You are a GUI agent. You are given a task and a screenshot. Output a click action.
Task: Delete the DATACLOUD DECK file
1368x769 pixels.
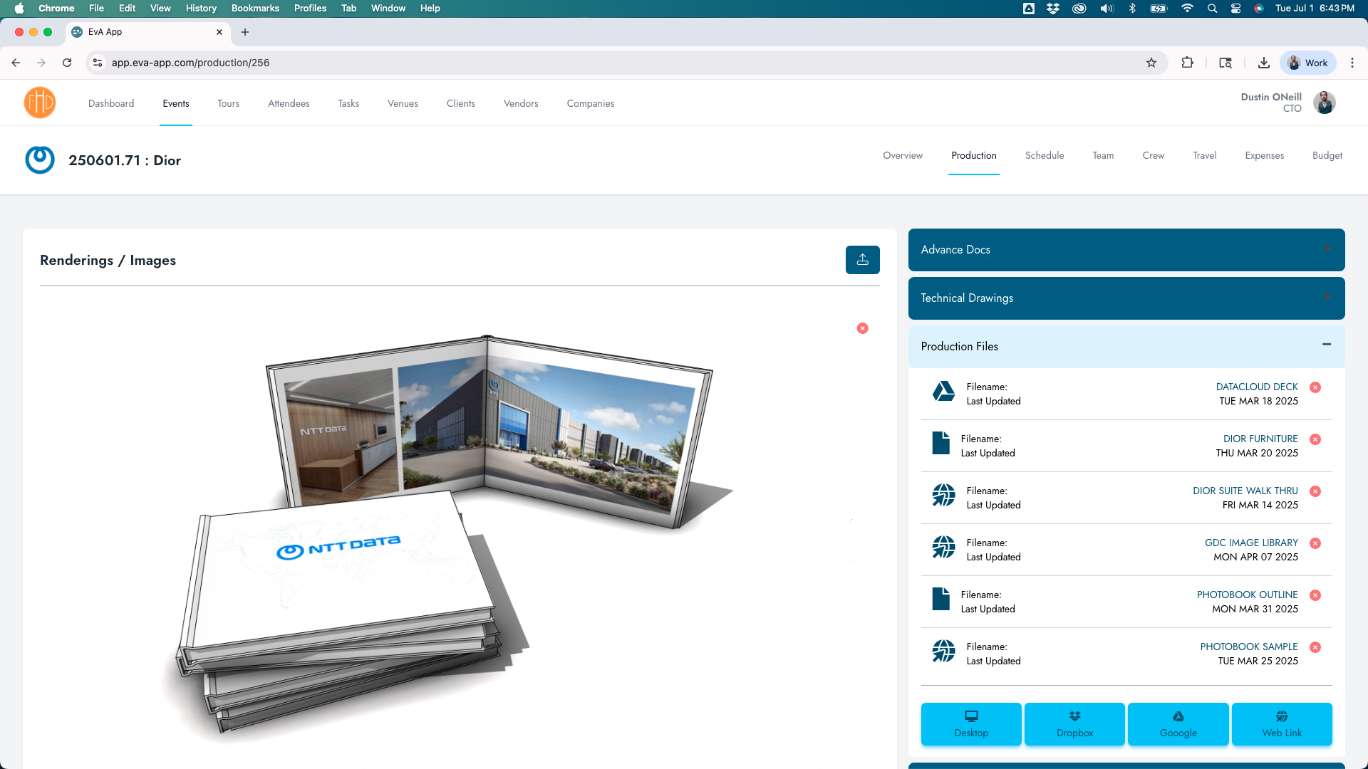click(1315, 387)
